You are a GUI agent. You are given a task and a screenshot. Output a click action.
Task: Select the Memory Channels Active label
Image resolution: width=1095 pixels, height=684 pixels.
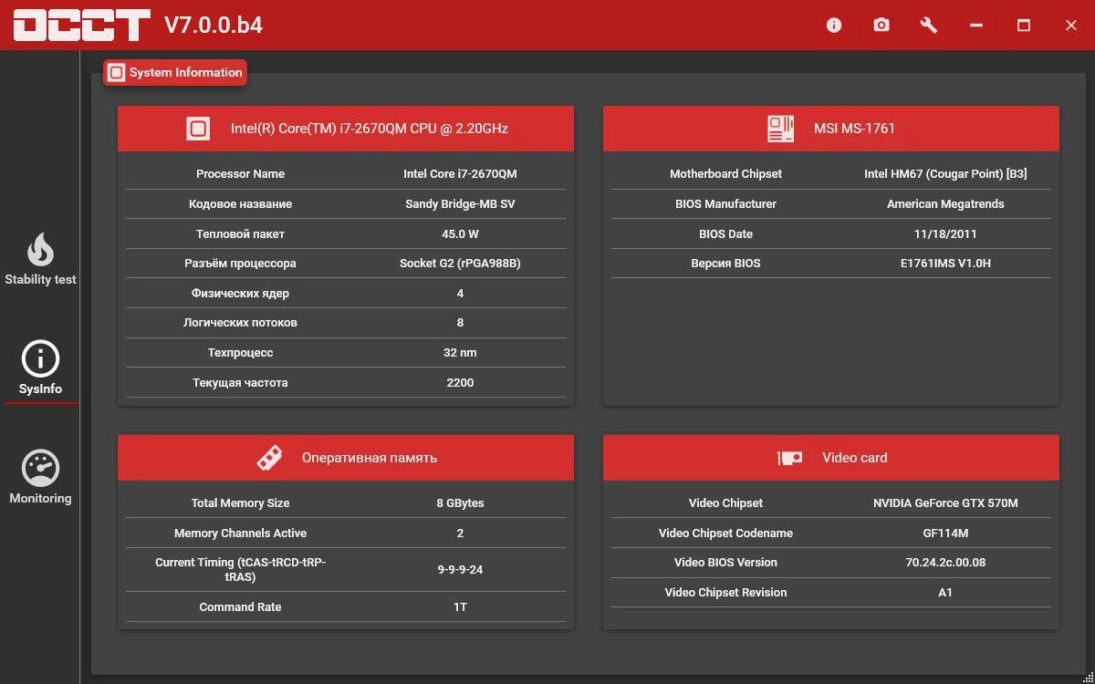240,533
